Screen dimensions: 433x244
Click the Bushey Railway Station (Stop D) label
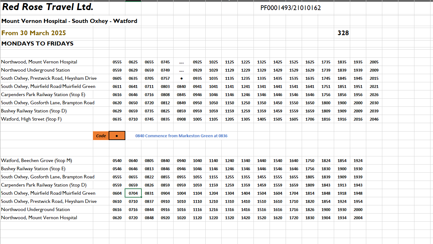[34, 111]
